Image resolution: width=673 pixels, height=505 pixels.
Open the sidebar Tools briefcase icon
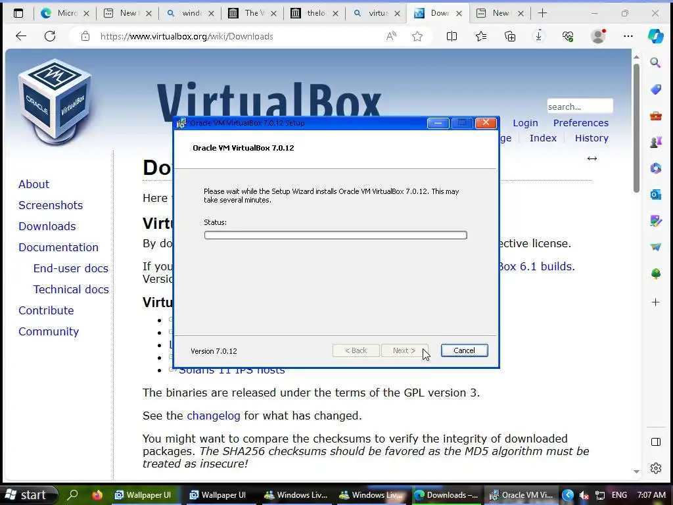(655, 116)
